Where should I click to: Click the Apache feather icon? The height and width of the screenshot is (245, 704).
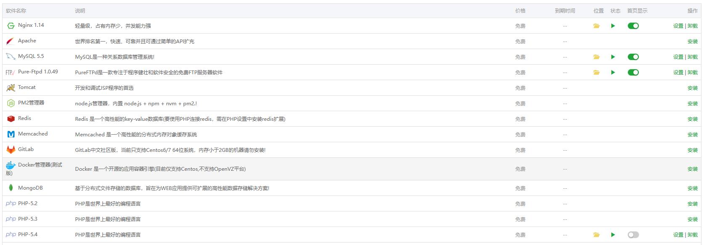coord(11,41)
